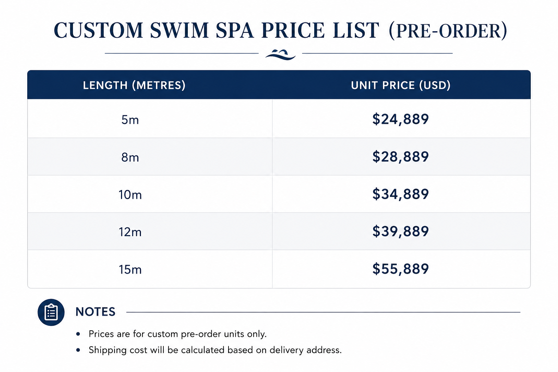The image size is (558, 372).
Task: Click the CUSTOM SWIM SPA PRICE LIST title
Action: tap(217, 30)
